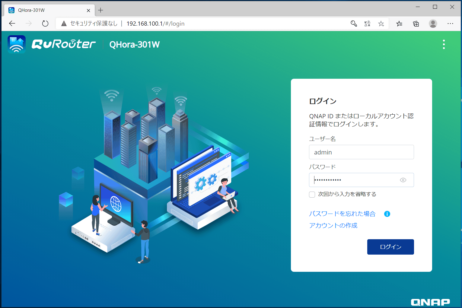Open a new browser tab
This screenshot has height=308, width=462.
tap(100, 10)
